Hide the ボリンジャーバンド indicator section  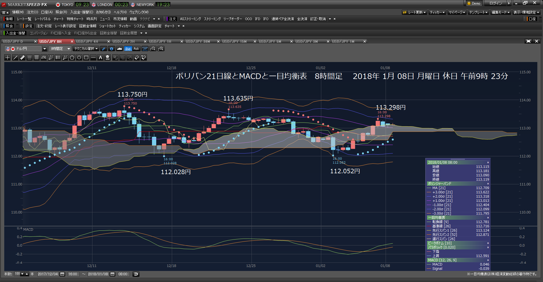pyautogui.click(x=488, y=184)
